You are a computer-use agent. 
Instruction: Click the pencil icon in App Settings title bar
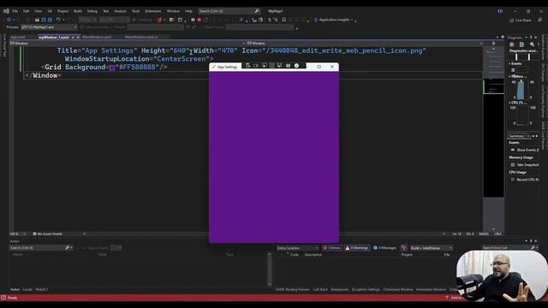pos(213,67)
